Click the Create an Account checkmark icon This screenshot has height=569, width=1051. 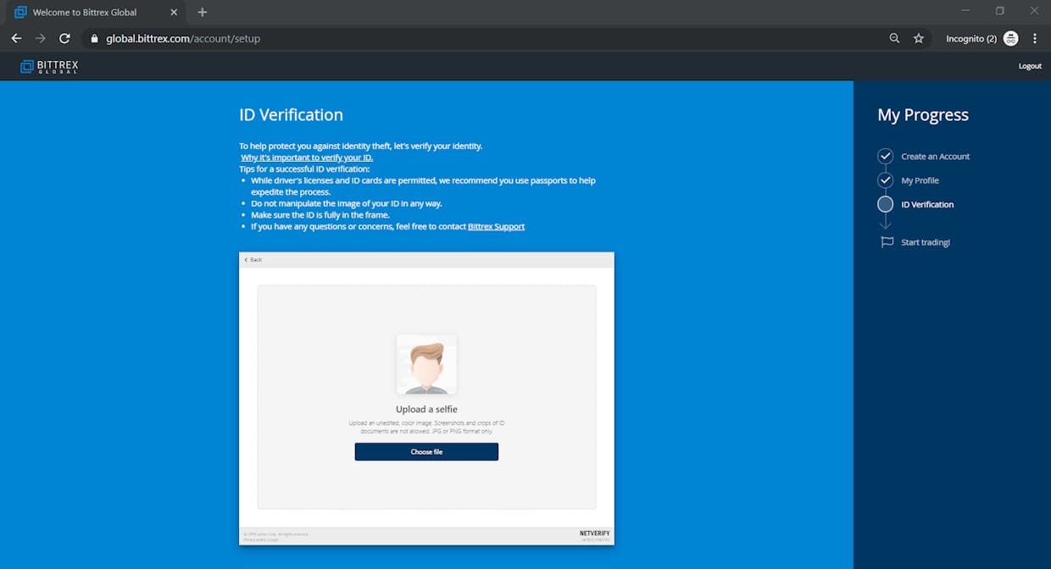click(x=885, y=156)
